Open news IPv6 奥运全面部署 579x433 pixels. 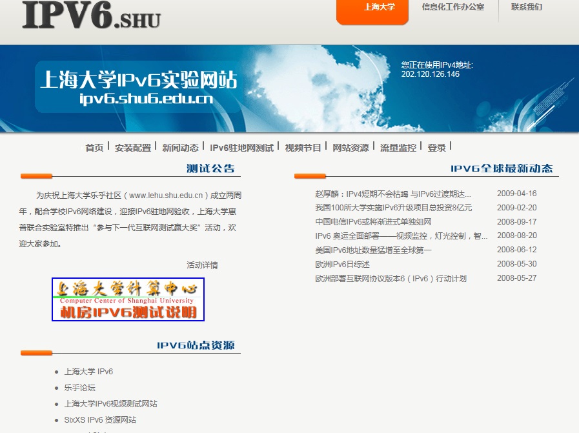click(401, 236)
